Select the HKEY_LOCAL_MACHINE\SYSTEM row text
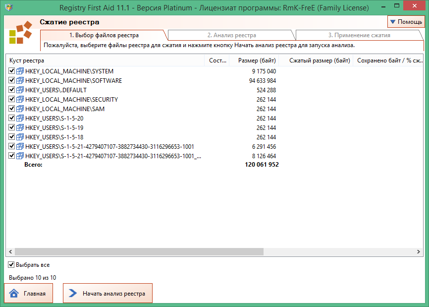The width and height of the screenshot is (429, 307). [69, 71]
